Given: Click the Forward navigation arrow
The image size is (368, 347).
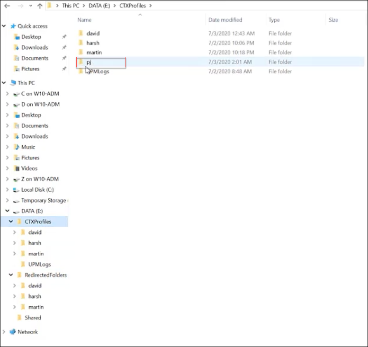Looking at the screenshot, I should (x=20, y=6).
